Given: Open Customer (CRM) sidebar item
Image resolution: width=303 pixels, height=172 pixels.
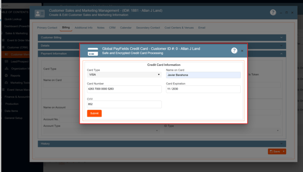Looking at the screenshot, I should click(x=18, y=48).
